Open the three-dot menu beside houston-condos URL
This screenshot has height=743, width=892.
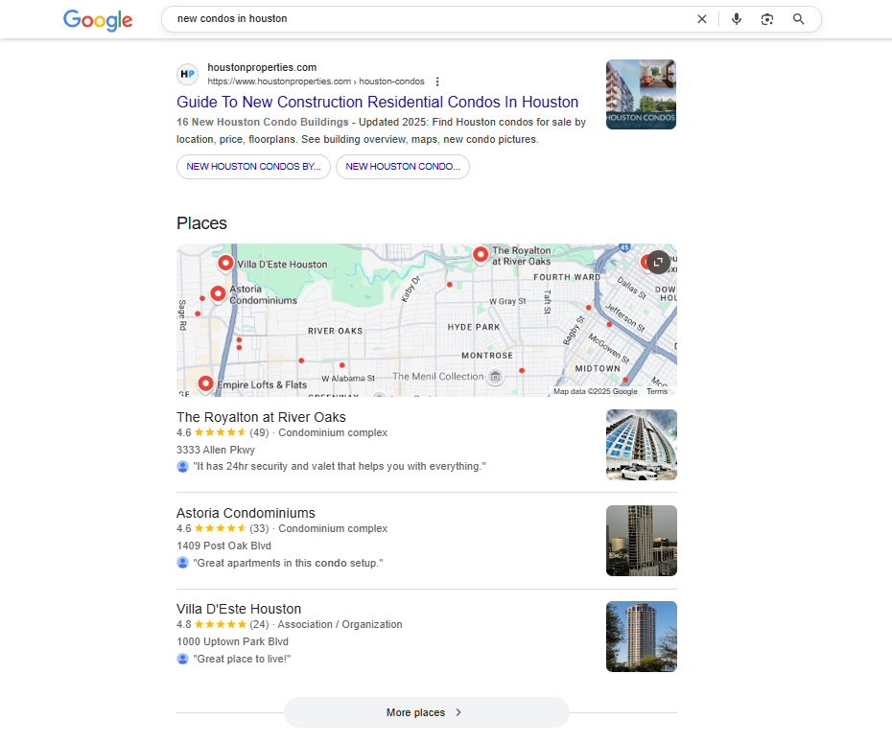point(437,81)
